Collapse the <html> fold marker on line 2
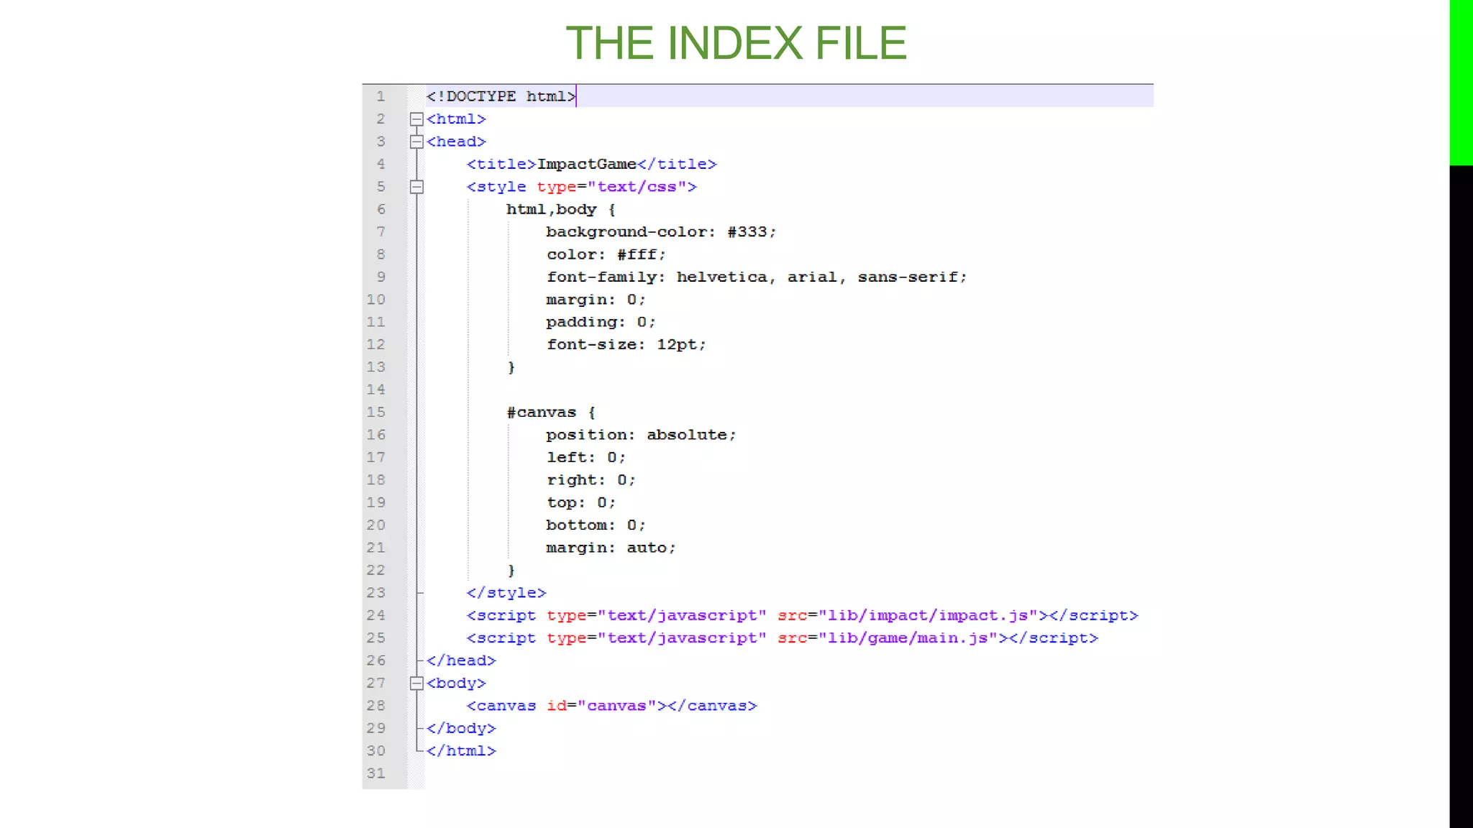This screenshot has height=828, width=1473. [x=416, y=119]
